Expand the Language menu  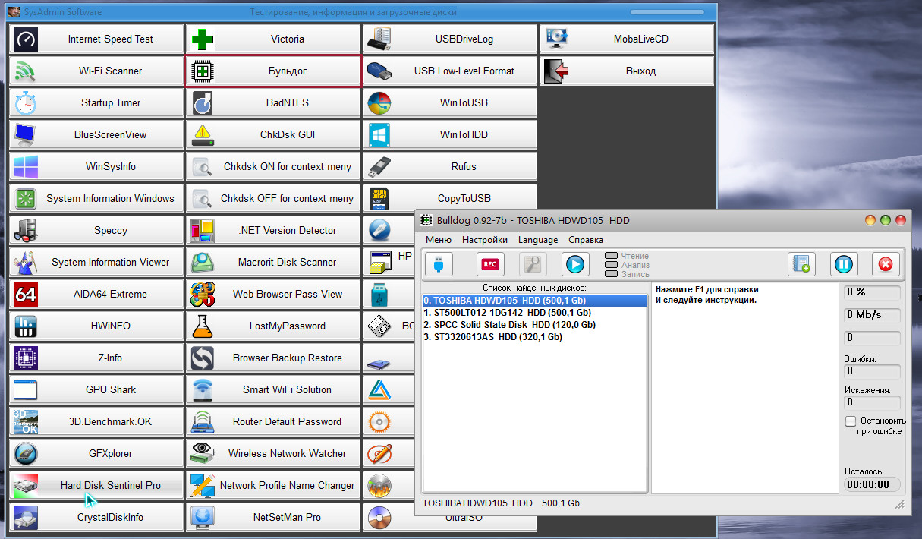click(538, 240)
